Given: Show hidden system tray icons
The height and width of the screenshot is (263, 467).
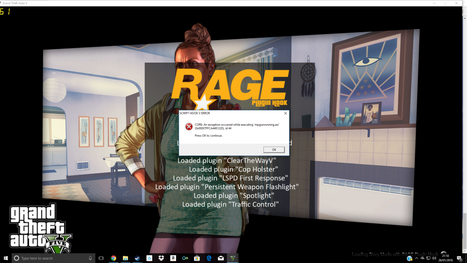Looking at the screenshot, I should coord(417,258).
